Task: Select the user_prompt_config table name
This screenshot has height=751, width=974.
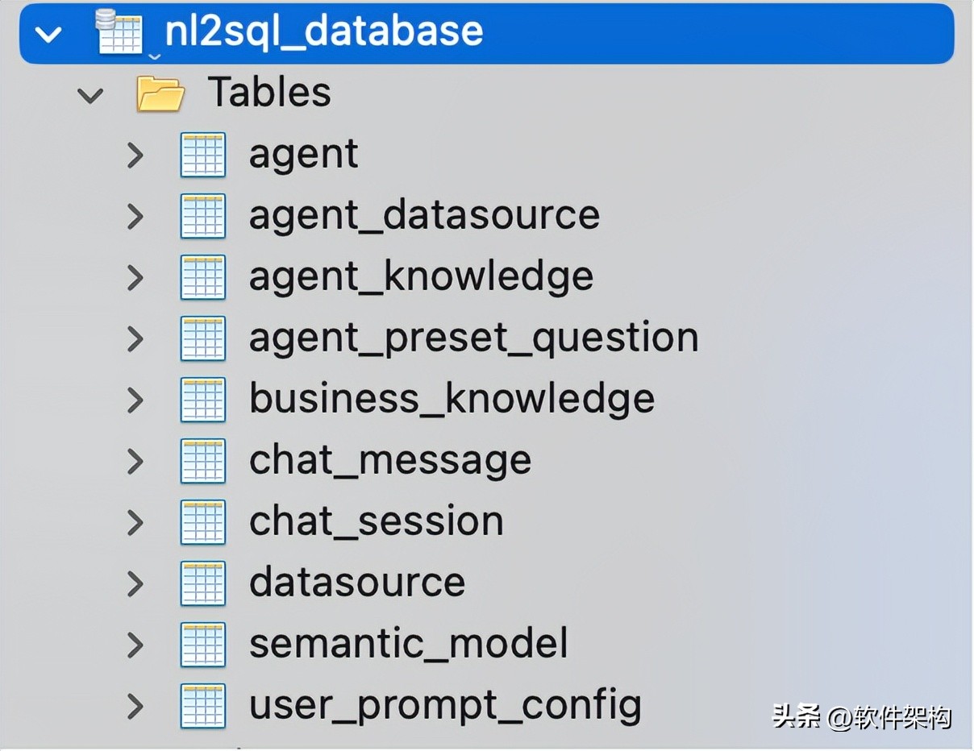Action: coord(445,706)
